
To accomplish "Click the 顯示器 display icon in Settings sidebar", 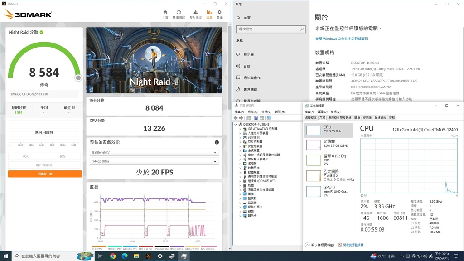I will [x=238, y=54].
